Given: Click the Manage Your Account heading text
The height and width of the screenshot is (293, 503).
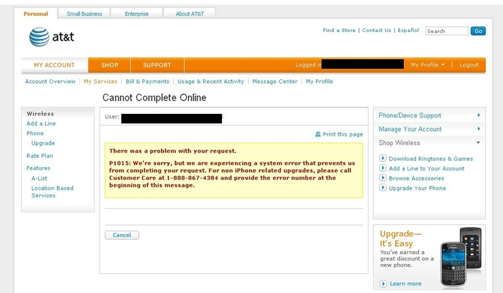Looking at the screenshot, I should (x=410, y=129).
